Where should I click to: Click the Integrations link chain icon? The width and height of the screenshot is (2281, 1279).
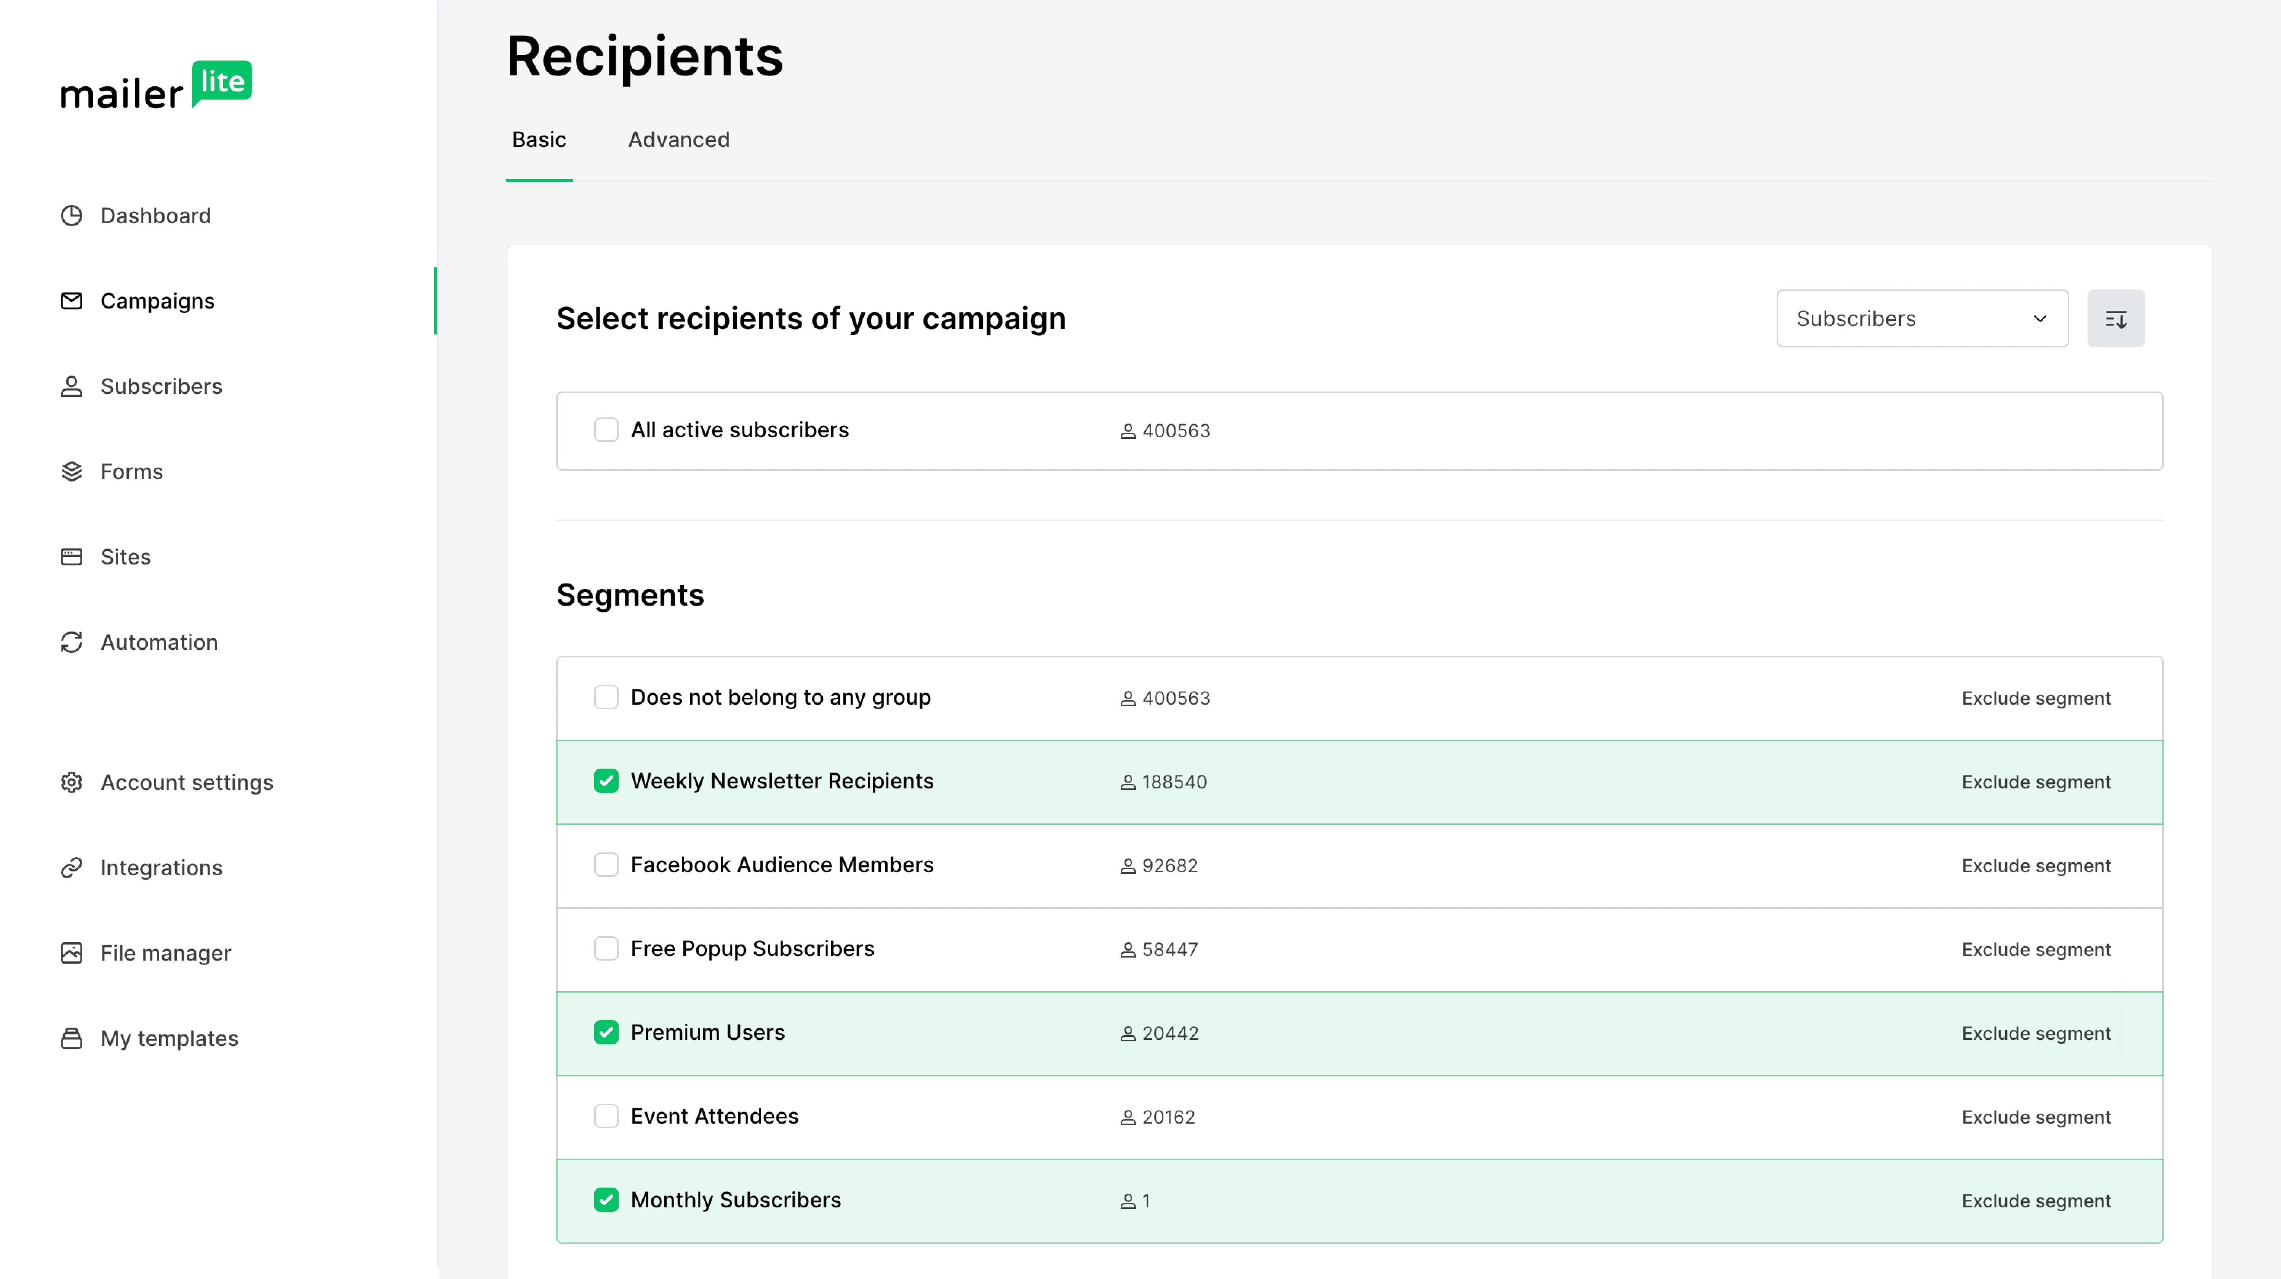(x=72, y=867)
